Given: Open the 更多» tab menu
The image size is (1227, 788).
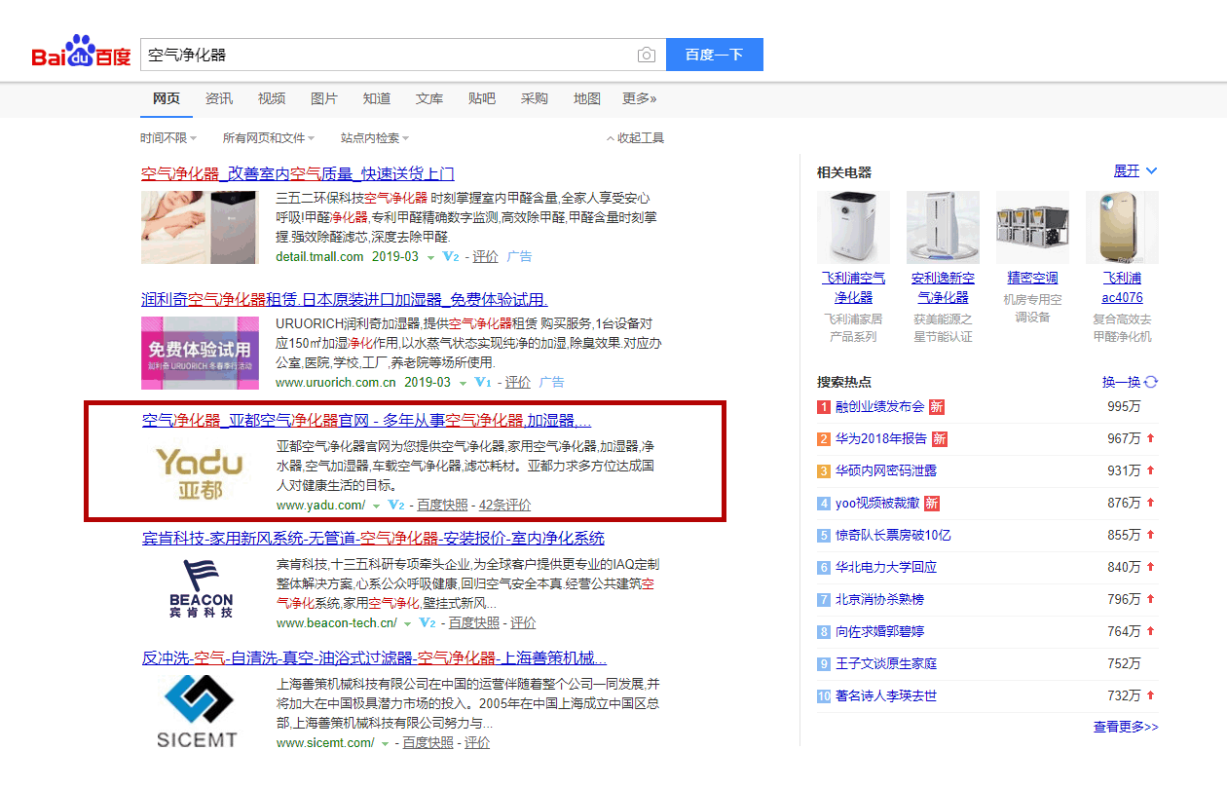Looking at the screenshot, I should click(640, 98).
